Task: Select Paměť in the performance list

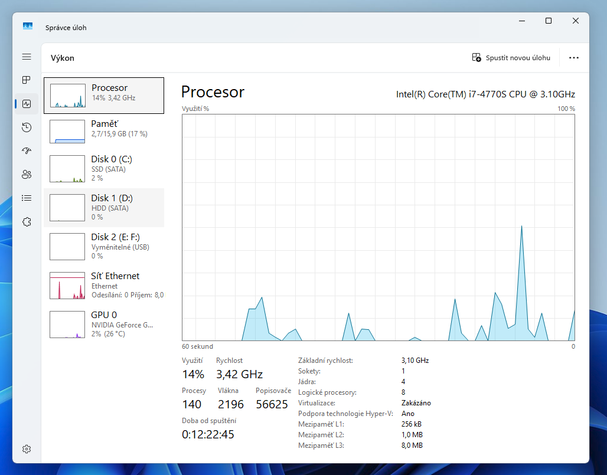Action: pos(104,130)
